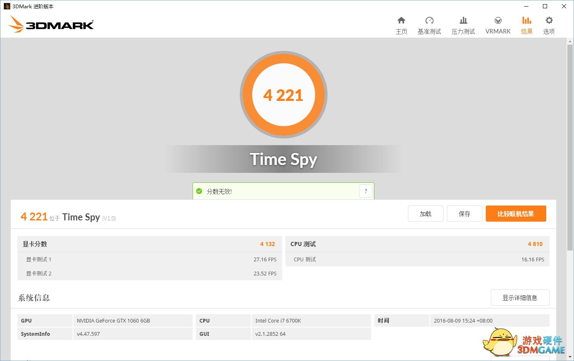Click the 23.52 FPS value
574x361 pixels.
tap(265, 273)
